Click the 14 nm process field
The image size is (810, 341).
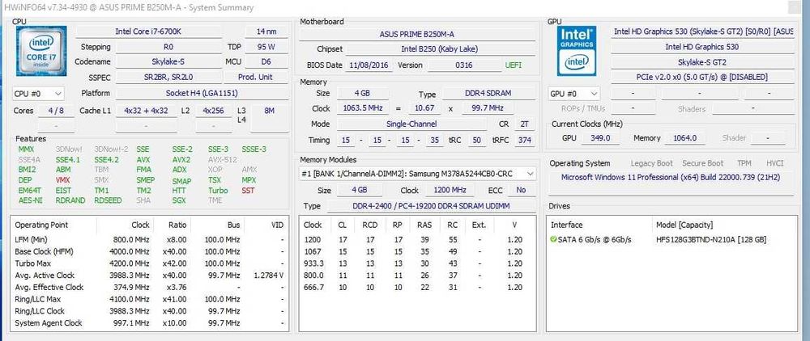[266, 32]
